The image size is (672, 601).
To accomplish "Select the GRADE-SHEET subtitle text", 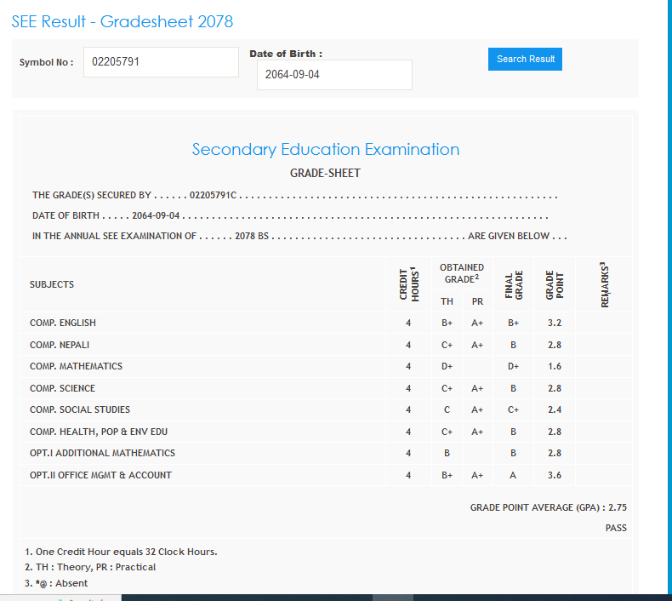I will 325,173.
